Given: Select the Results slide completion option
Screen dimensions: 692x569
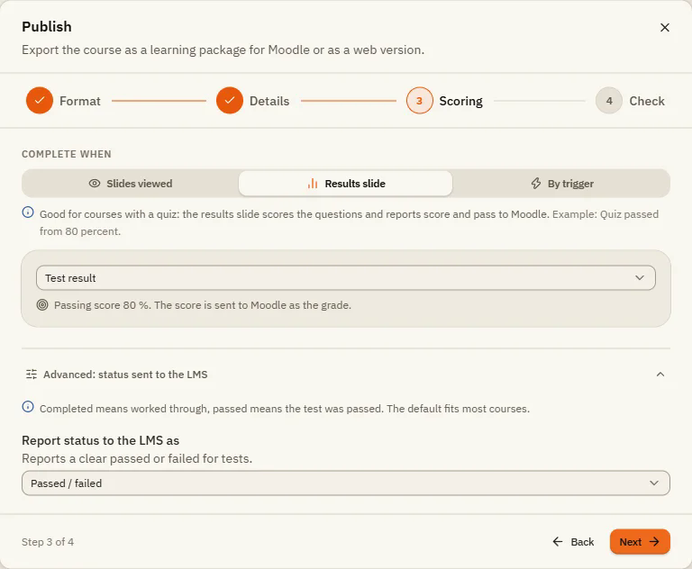Looking at the screenshot, I should [x=346, y=184].
